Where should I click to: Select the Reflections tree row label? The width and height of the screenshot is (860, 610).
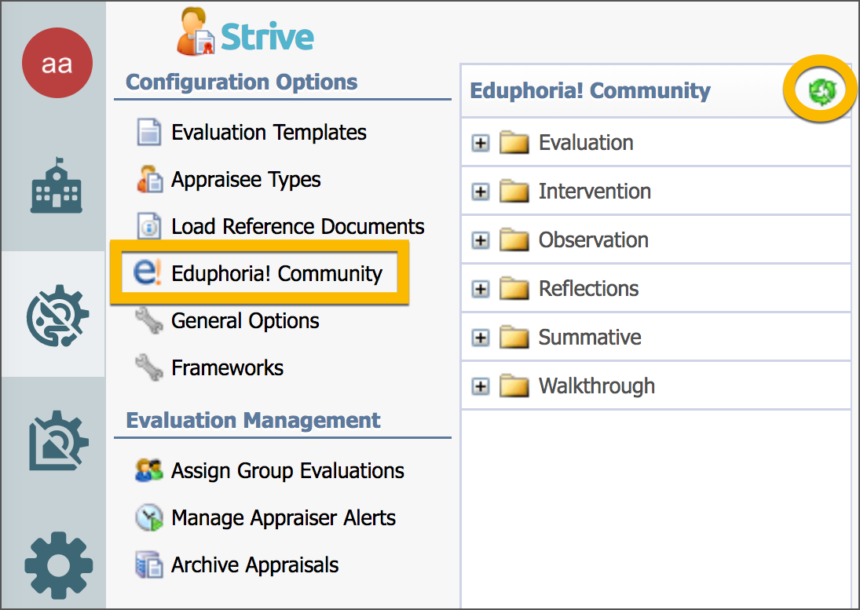[x=588, y=289]
